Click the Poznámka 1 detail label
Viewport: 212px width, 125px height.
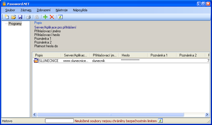pos(43,39)
